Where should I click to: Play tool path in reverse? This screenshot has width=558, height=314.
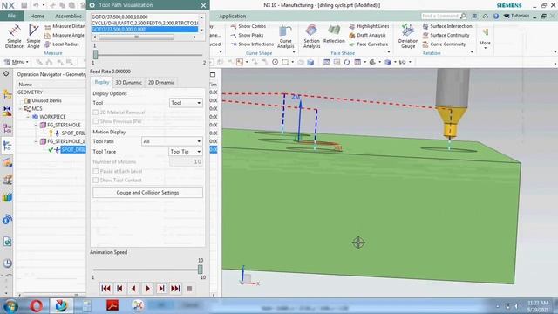133,289
